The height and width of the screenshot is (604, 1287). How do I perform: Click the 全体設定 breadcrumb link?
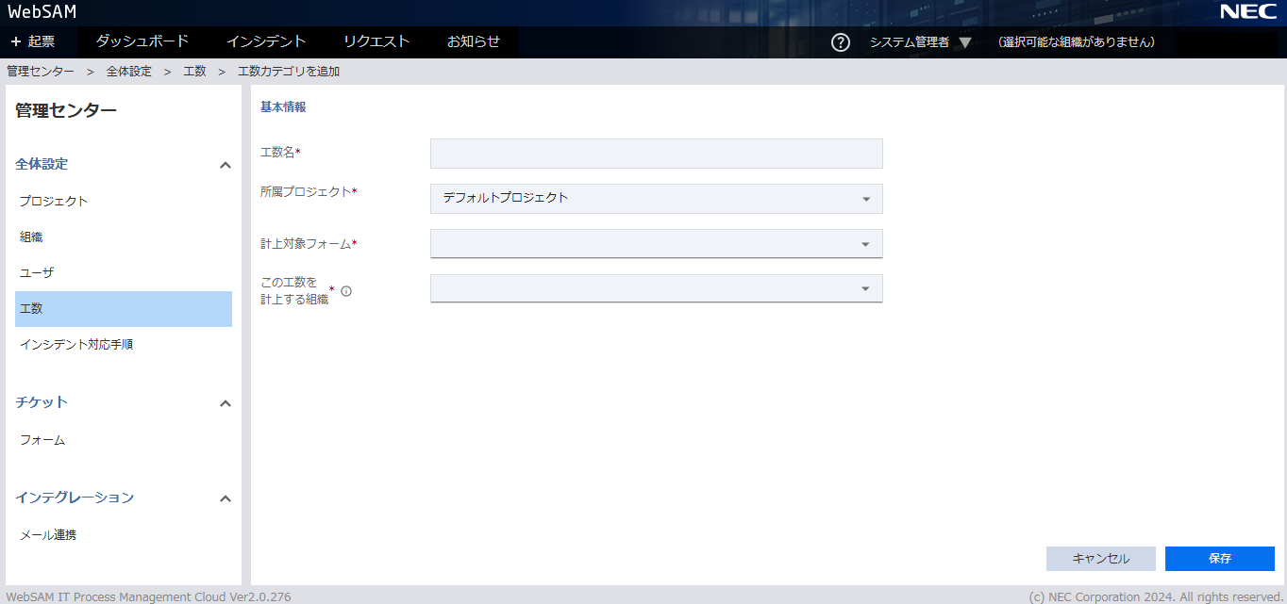point(128,72)
